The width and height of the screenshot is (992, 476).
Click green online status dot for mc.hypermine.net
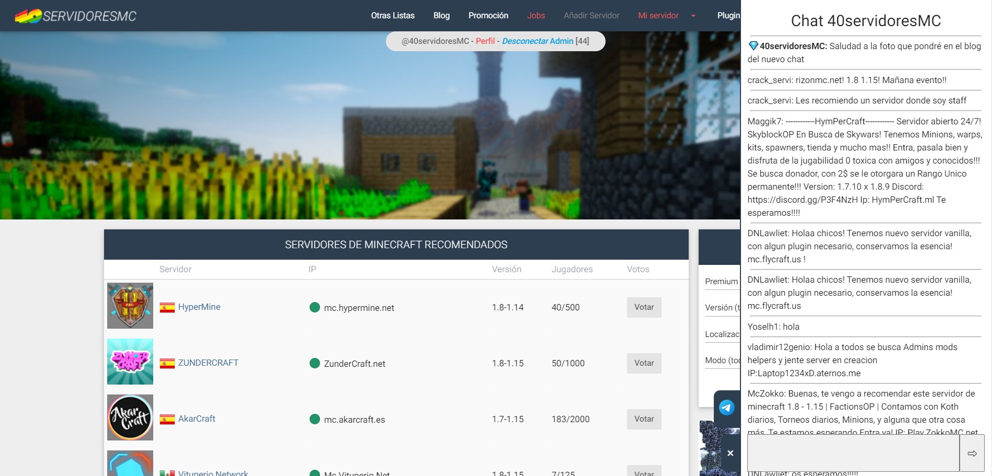[x=315, y=307]
